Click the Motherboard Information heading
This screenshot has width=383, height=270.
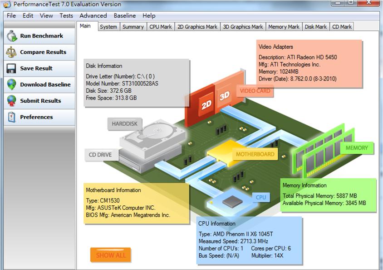113,190
